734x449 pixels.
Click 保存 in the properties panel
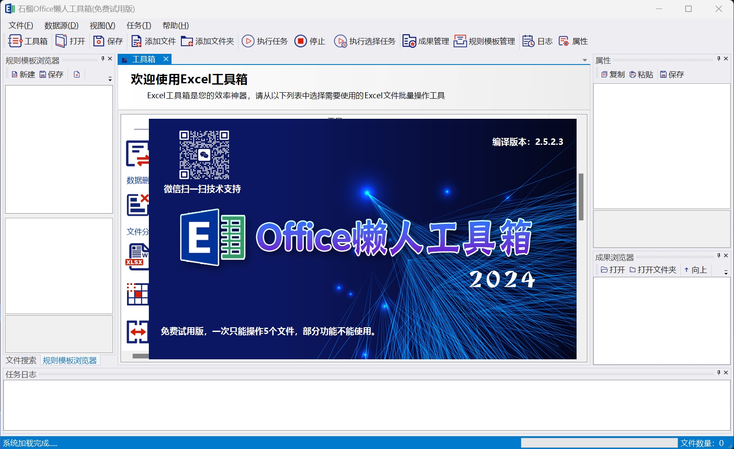[x=672, y=74]
